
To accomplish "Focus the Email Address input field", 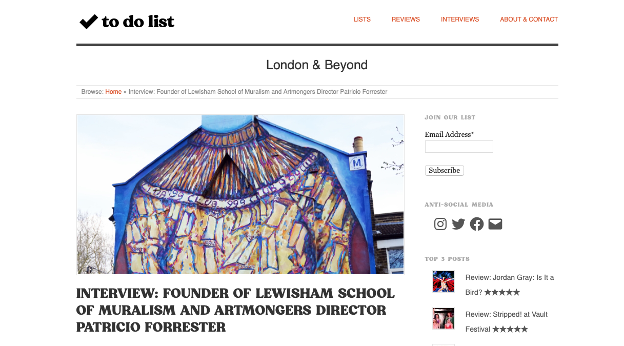I will (x=459, y=147).
